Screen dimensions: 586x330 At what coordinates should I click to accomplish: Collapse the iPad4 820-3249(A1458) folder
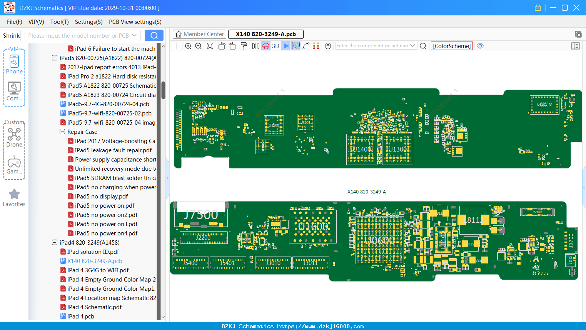(55, 243)
